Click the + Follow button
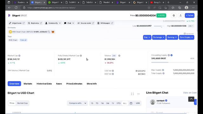203x114 pixels. [190, 16]
